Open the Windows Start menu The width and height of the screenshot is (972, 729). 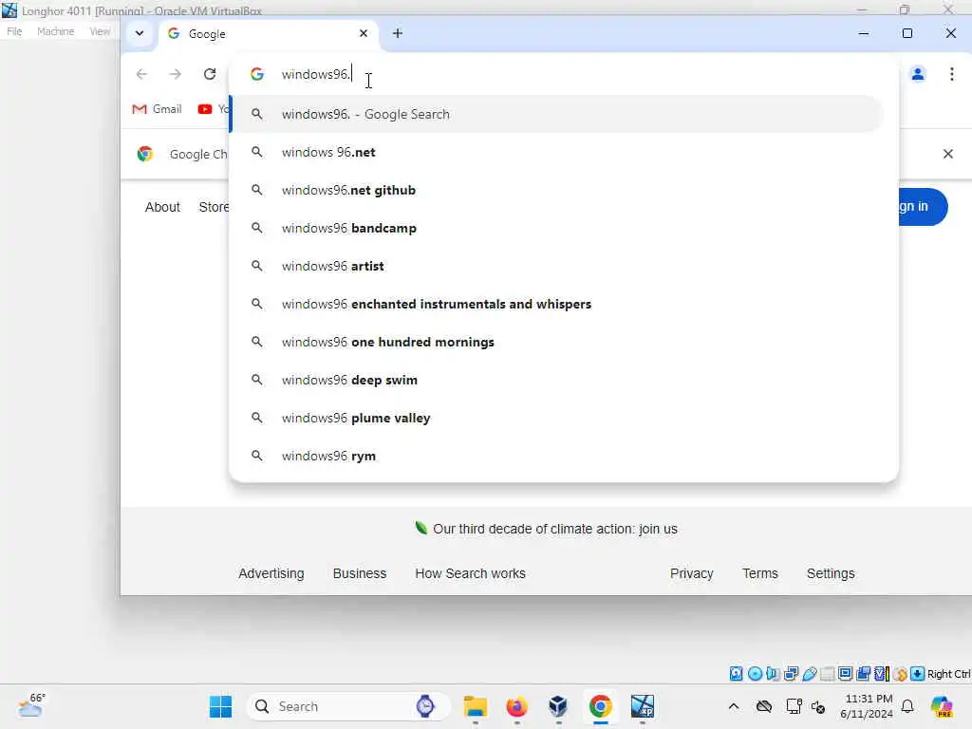220,706
